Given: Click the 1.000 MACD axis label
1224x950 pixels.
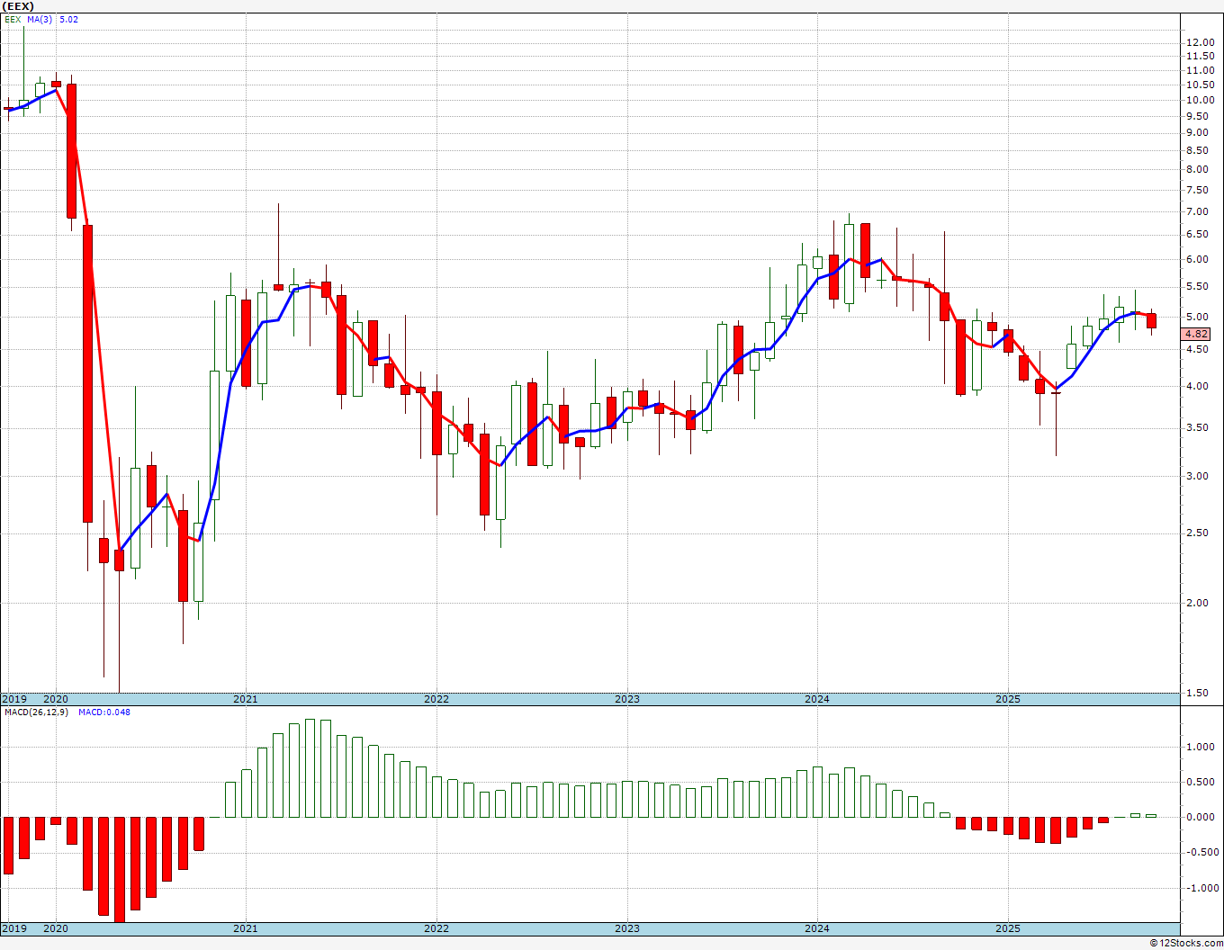Looking at the screenshot, I should [1201, 747].
